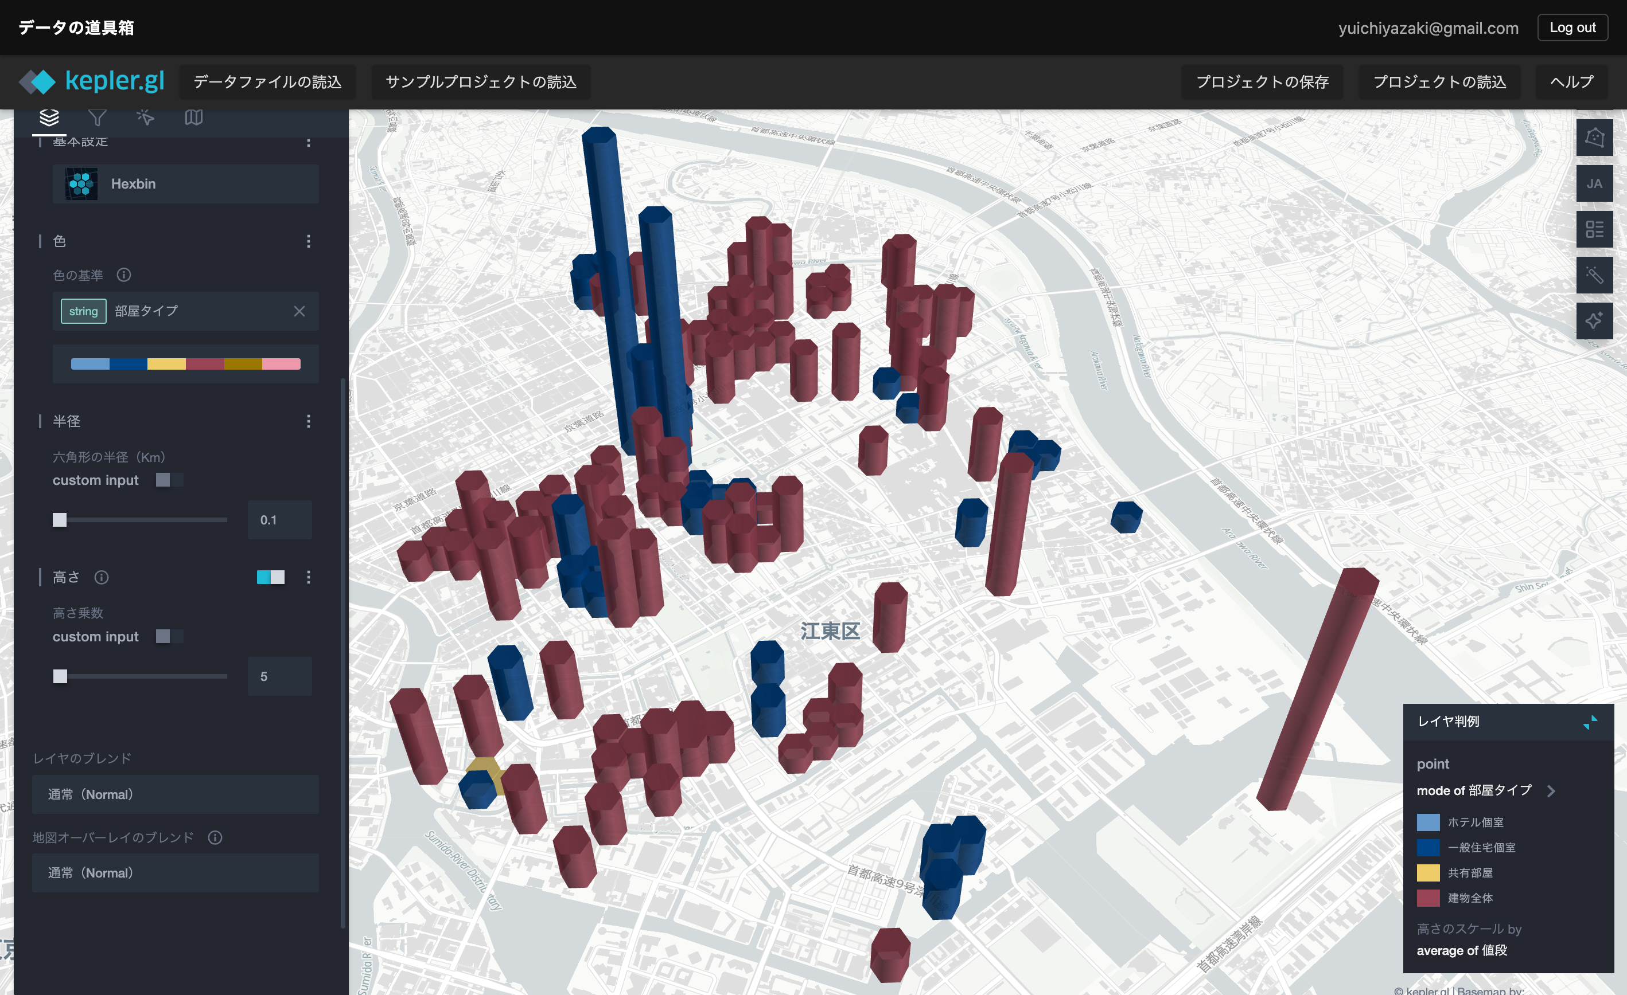Screen dimensions: 1627x995
Task: Toggle the 高さ height switch
Action: 271,577
